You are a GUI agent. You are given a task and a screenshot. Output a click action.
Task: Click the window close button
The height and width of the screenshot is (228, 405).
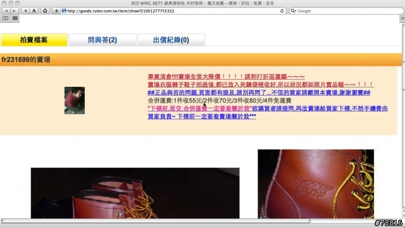click(x=4, y=3)
